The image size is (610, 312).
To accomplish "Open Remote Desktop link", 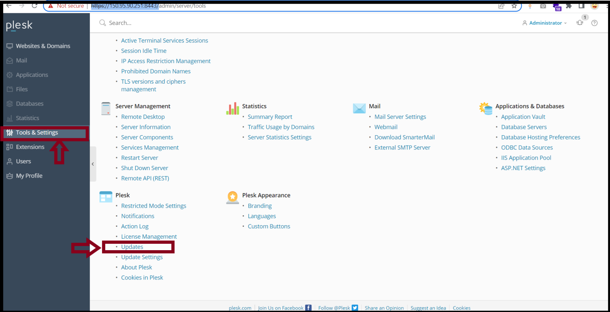I will click(143, 117).
